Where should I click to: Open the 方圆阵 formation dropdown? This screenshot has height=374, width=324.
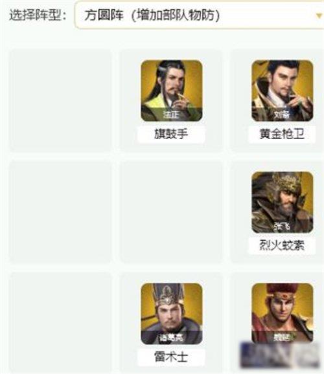[200, 16]
